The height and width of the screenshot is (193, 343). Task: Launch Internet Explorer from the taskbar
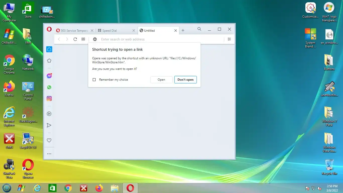37,188
